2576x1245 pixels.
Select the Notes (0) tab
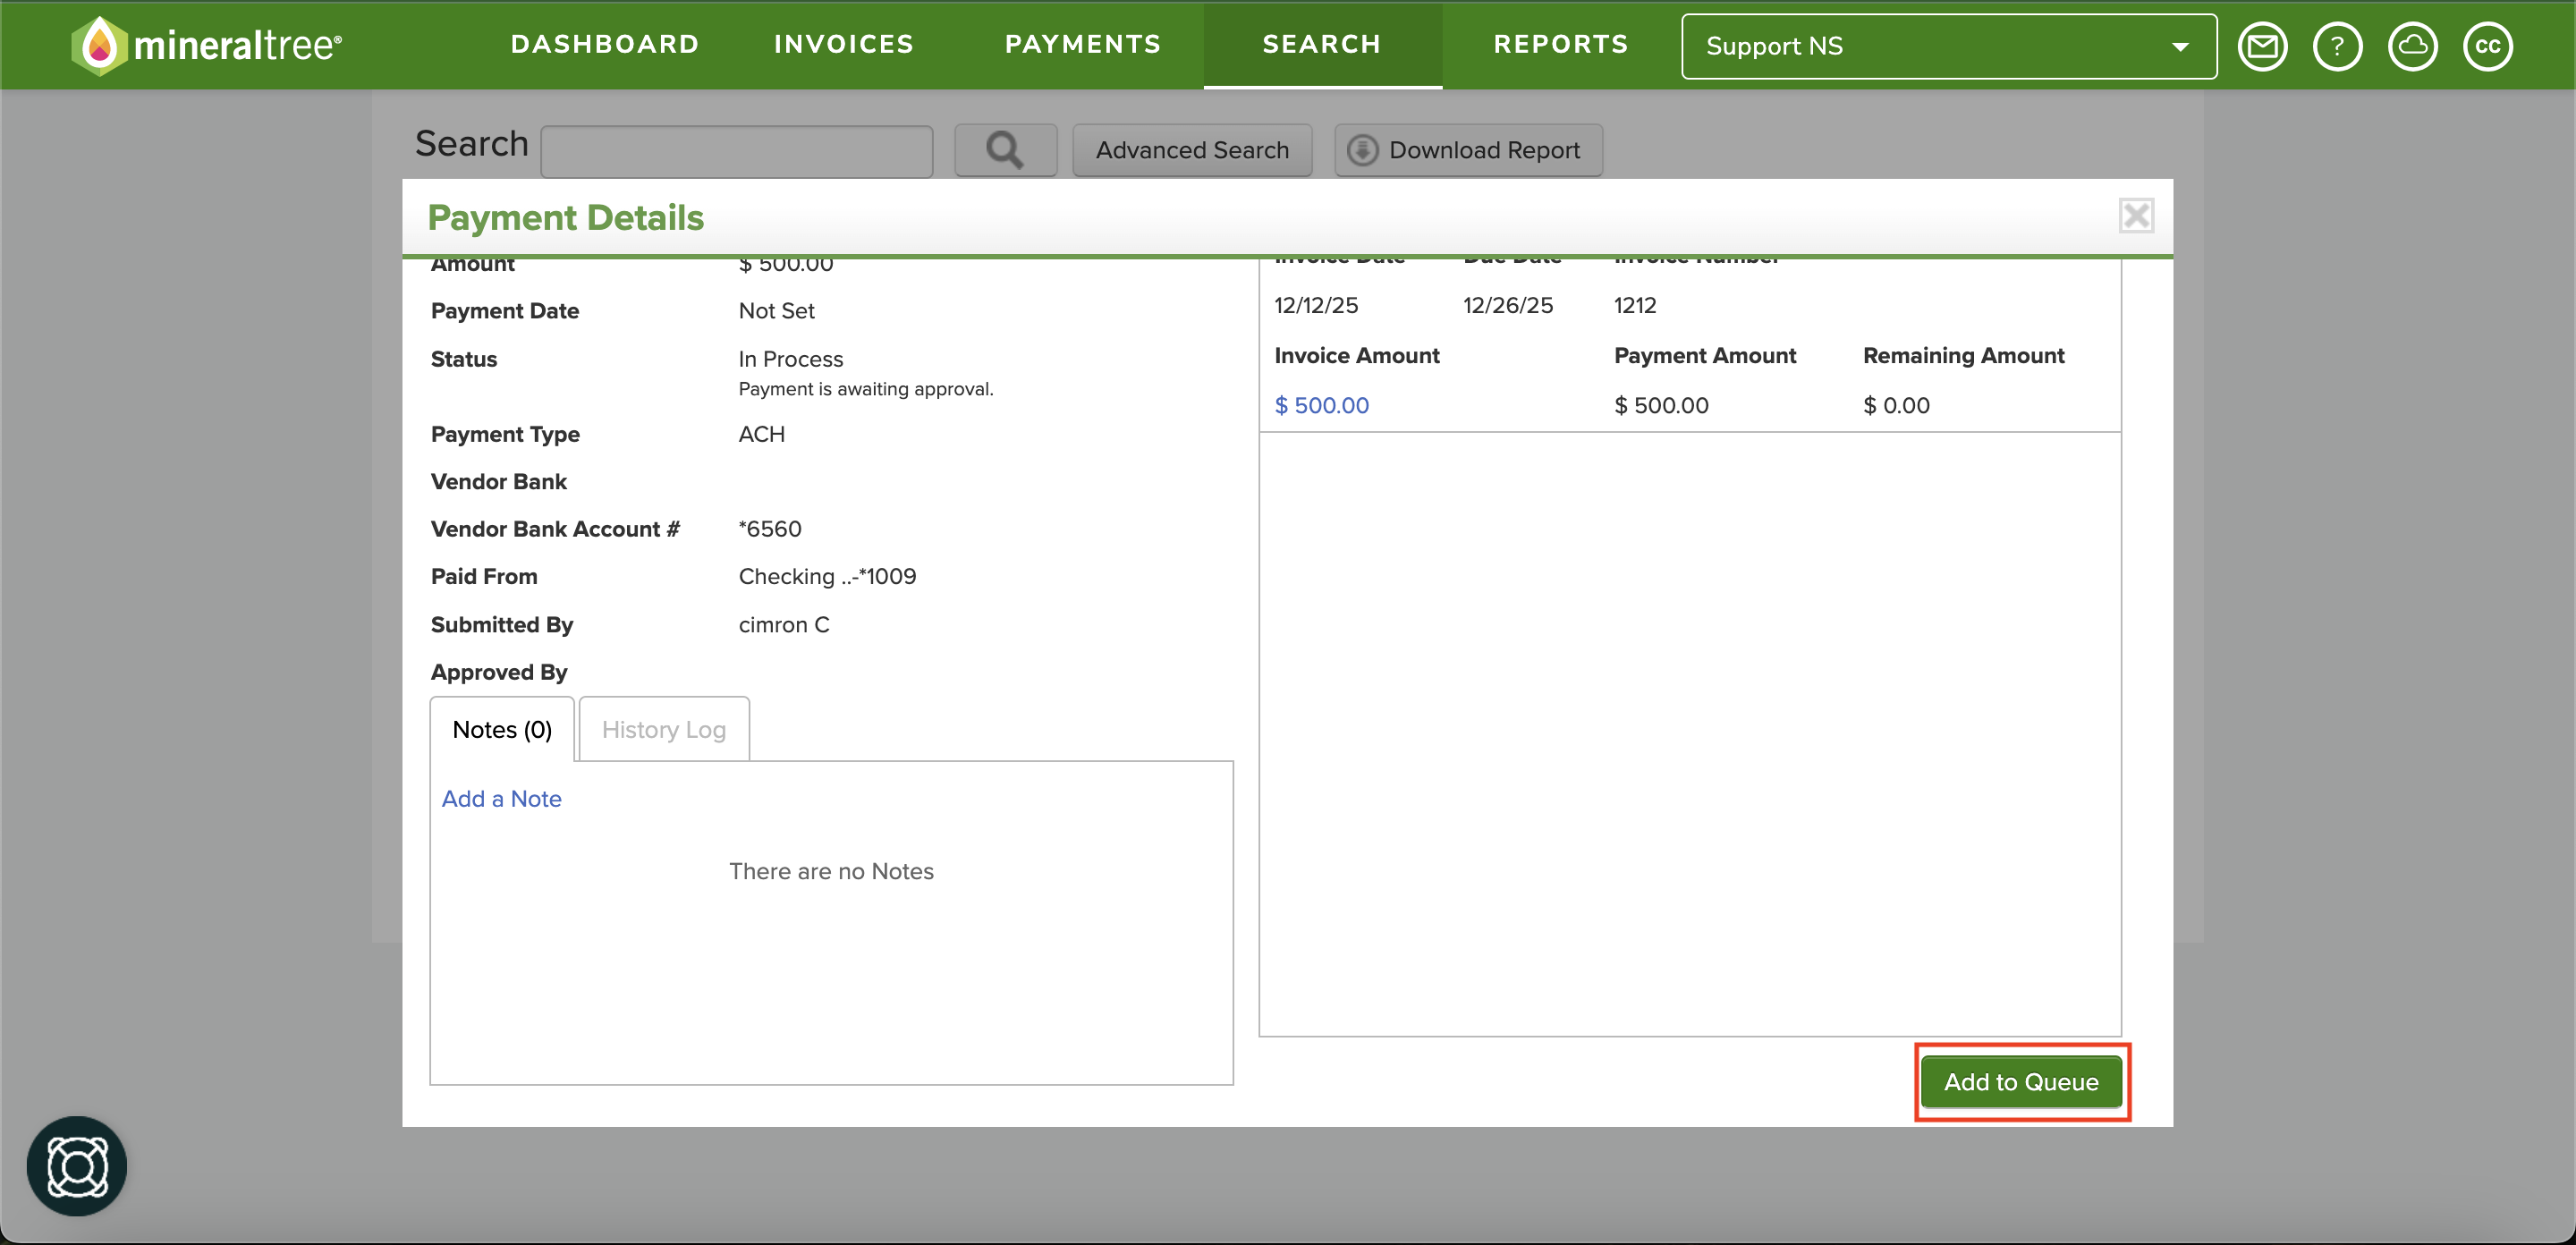(x=502, y=729)
